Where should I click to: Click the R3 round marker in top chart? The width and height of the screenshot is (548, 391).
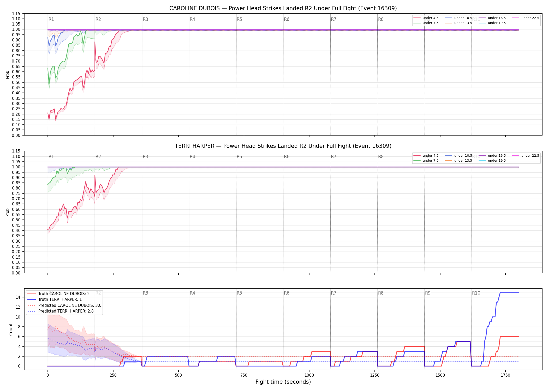pyautogui.click(x=145, y=19)
